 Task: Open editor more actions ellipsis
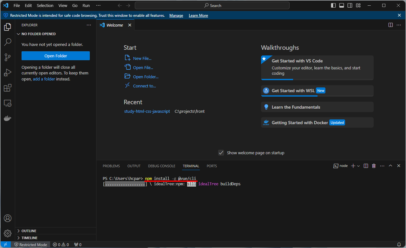point(399,25)
